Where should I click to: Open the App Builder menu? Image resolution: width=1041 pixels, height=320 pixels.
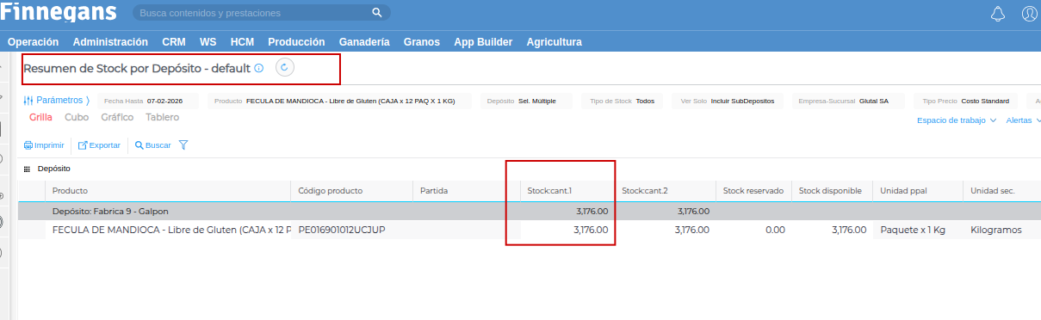click(483, 41)
